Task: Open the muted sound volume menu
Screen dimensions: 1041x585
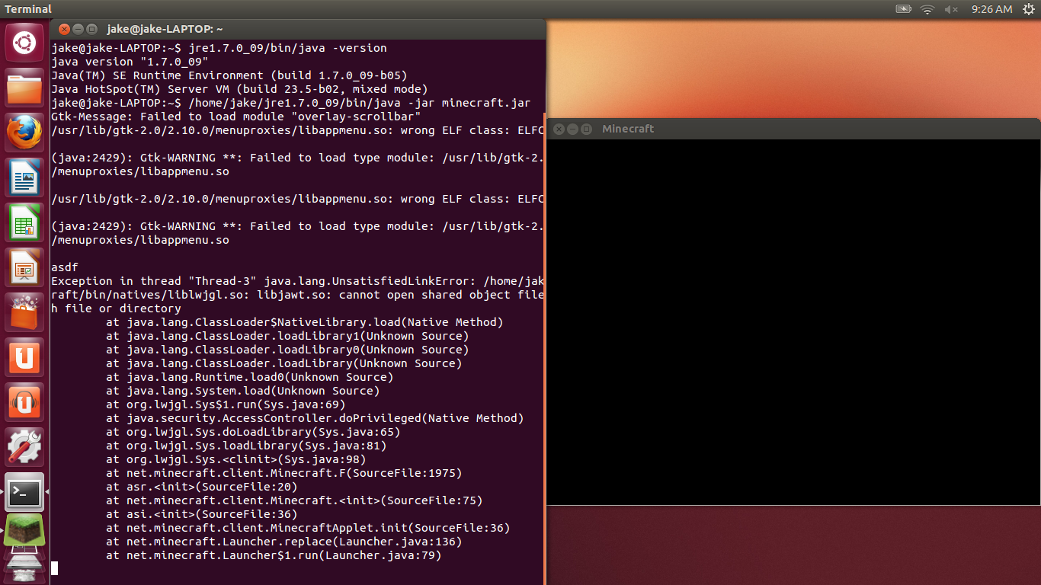Action: [951, 9]
